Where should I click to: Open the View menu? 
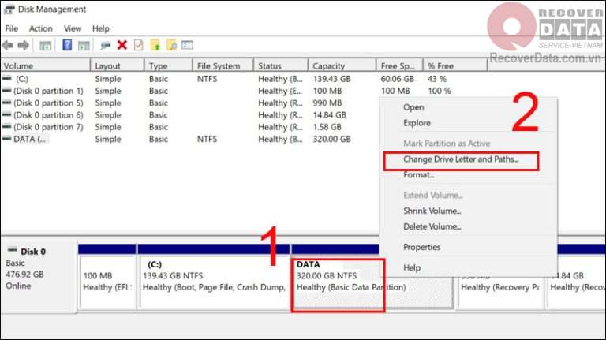[x=73, y=28]
